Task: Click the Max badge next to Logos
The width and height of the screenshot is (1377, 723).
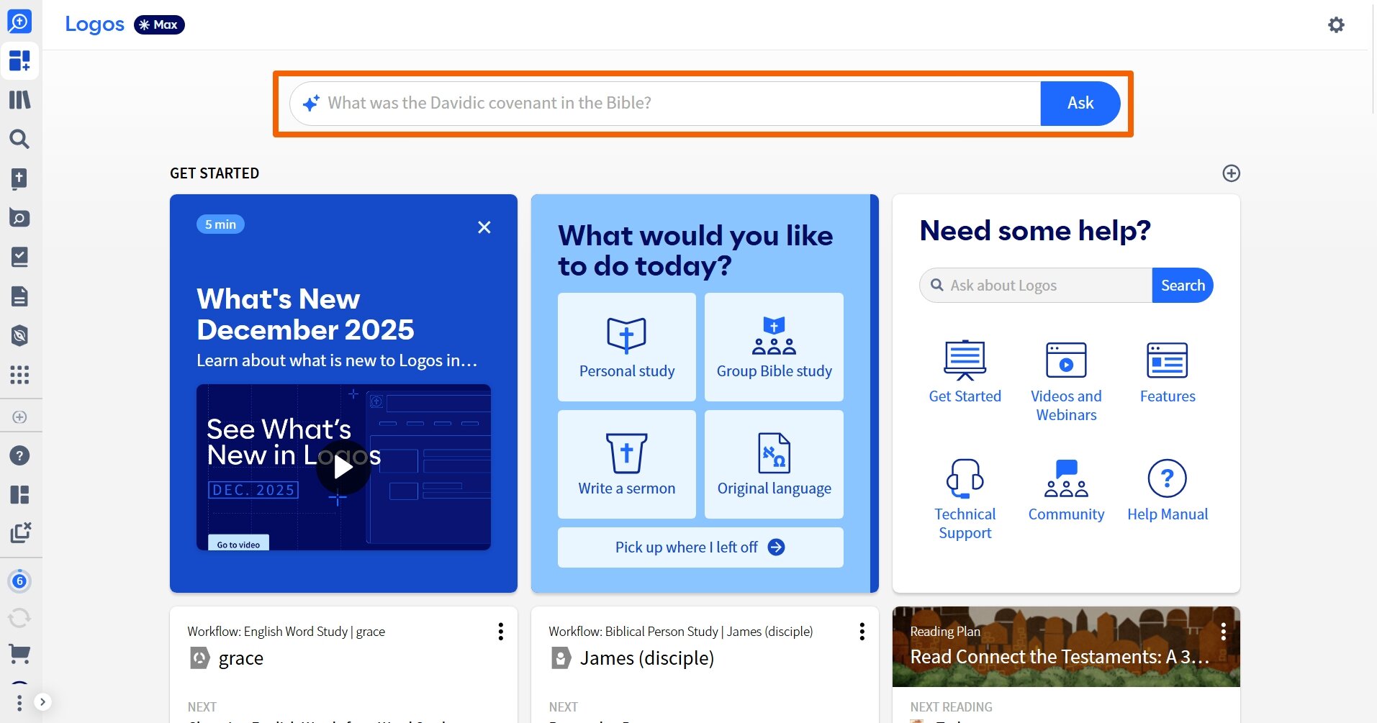Action: point(159,24)
